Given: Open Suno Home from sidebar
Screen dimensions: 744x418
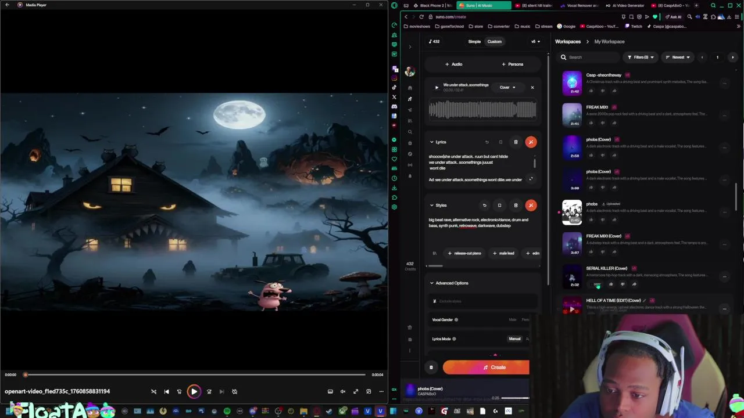Looking at the screenshot, I should 410,88.
